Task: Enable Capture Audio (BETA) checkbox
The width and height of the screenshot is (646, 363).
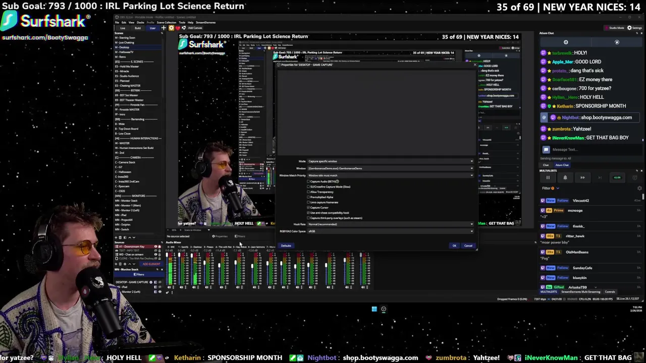Action: tap(308, 181)
